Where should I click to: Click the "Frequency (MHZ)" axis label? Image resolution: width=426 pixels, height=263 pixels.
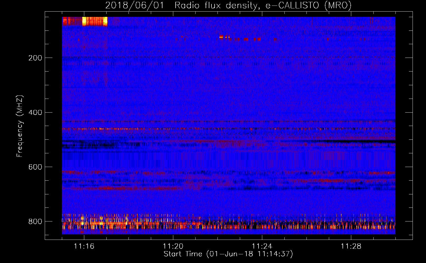[x=20, y=126]
